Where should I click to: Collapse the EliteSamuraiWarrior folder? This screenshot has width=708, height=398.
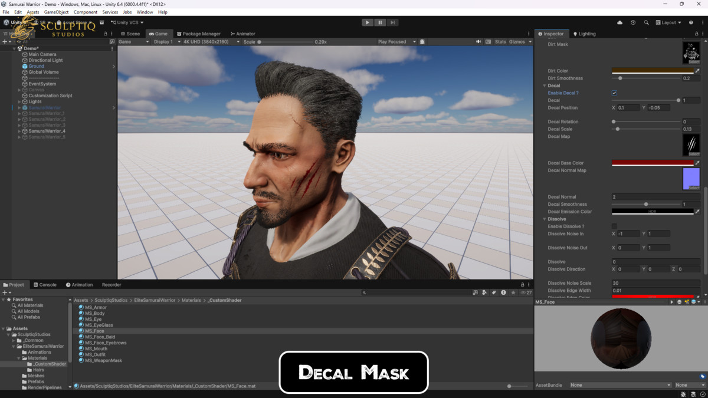[x=14, y=346]
